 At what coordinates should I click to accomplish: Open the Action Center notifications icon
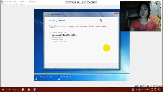click(159, 90)
